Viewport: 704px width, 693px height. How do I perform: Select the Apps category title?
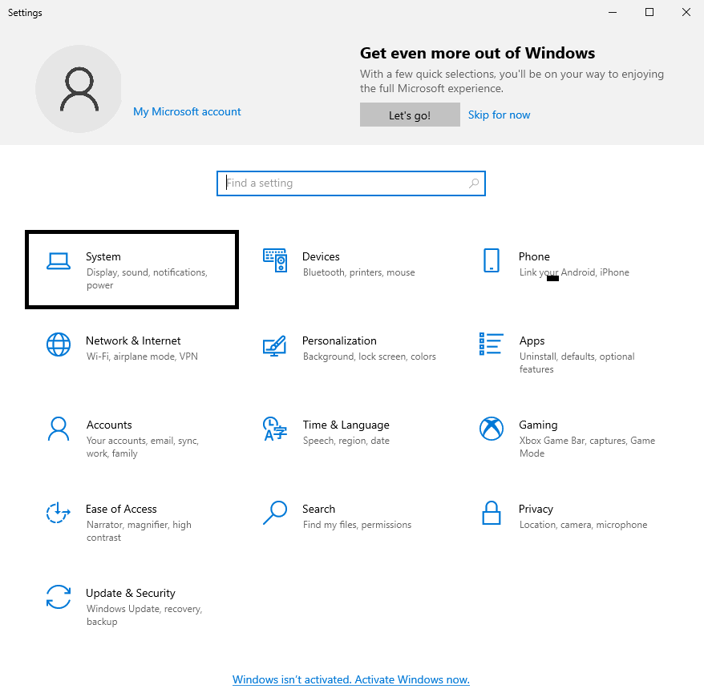click(532, 341)
